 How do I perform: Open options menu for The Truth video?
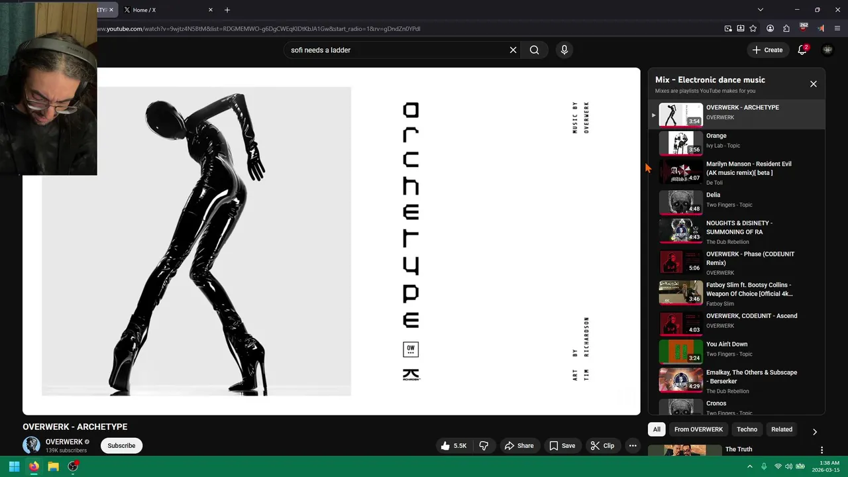[x=821, y=450]
